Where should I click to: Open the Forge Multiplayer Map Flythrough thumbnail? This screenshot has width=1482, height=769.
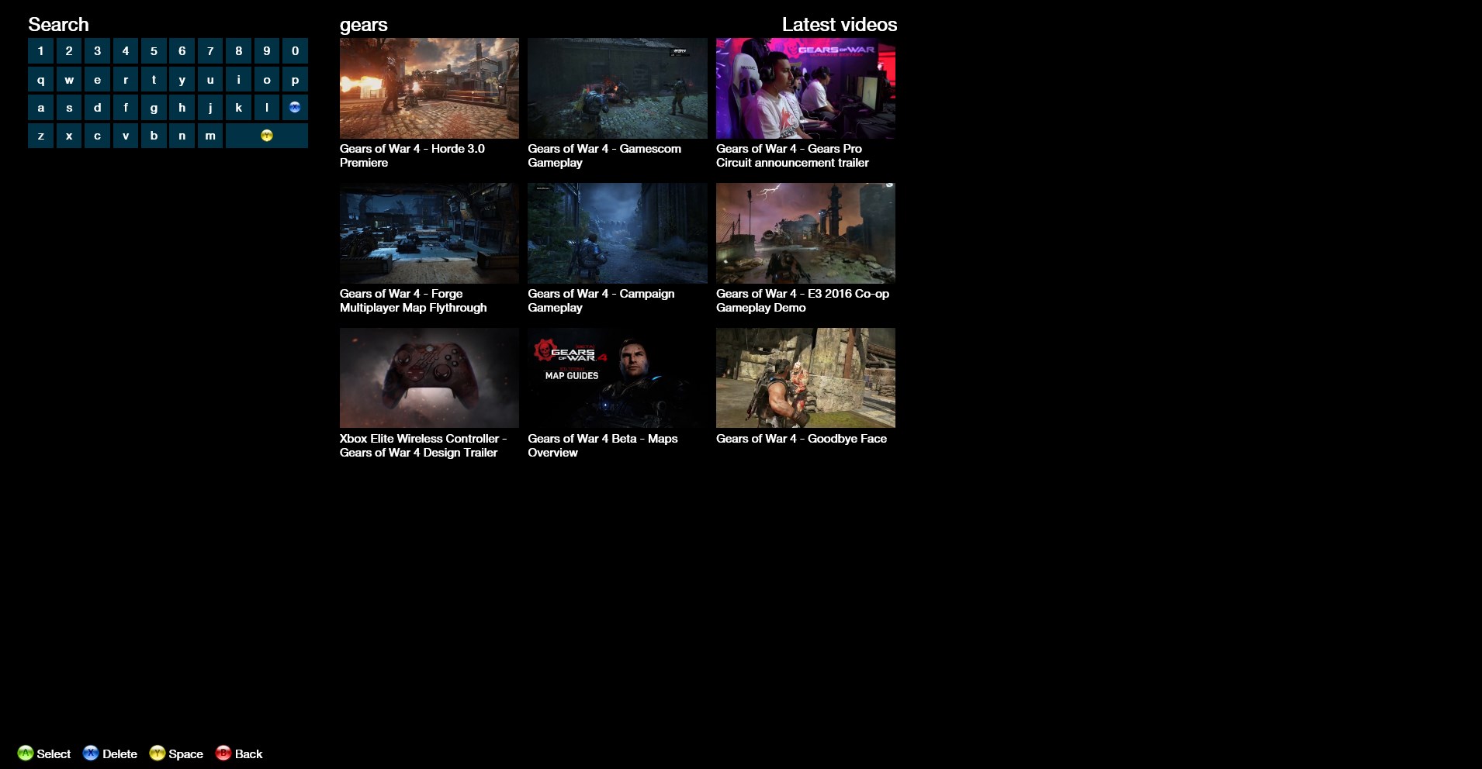coord(429,233)
